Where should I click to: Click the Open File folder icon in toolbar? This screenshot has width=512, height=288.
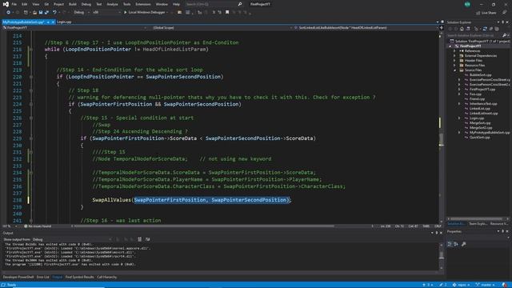pyautogui.click(x=34, y=13)
